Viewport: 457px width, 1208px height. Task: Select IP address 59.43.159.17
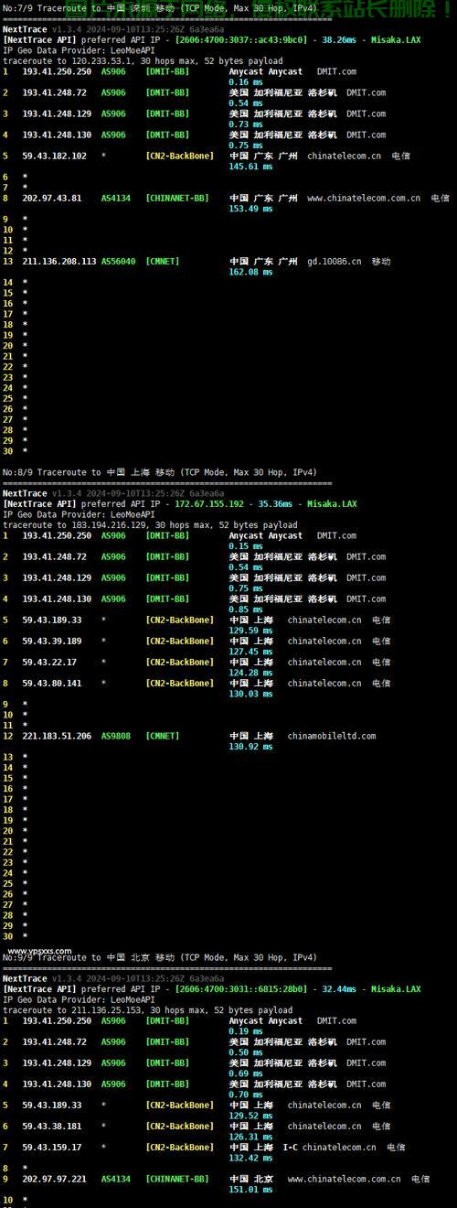click(52, 1147)
